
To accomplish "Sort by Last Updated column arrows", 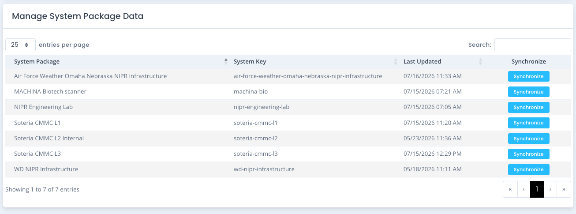I will click(x=481, y=62).
